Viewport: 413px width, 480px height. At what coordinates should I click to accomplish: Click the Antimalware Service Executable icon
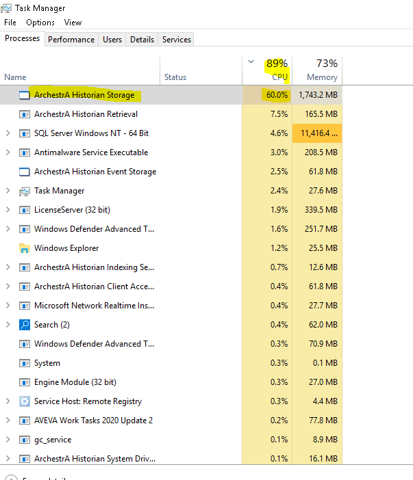(24, 152)
